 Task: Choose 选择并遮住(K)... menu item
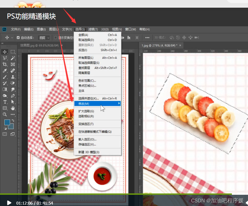(x=98, y=99)
